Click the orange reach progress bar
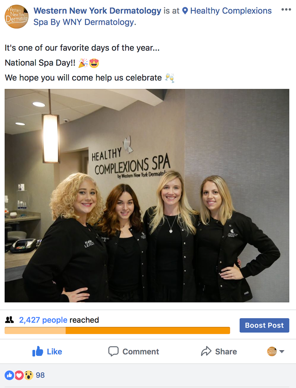Image resolution: width=296 pixels, height=388 pixels. coord(117,330)
